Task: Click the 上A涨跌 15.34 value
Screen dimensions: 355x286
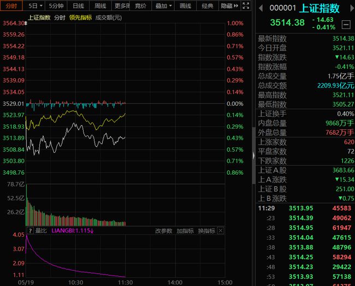Action: [x=345, y=180]
